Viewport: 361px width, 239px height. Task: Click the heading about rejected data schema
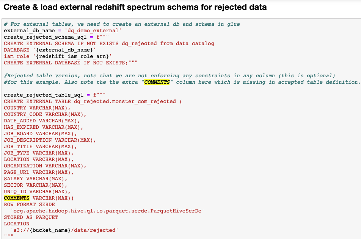click(x=135, y=7)
